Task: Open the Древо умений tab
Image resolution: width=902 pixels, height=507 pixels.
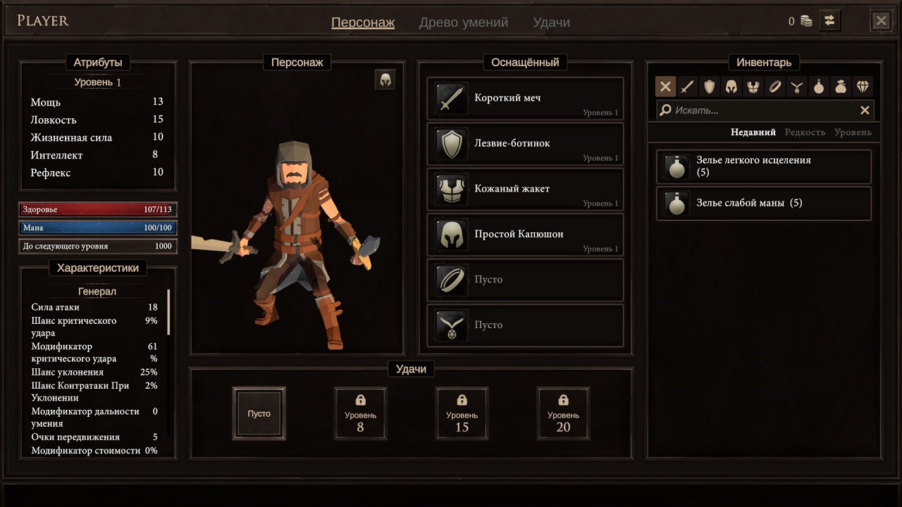Action: [464, 23]
